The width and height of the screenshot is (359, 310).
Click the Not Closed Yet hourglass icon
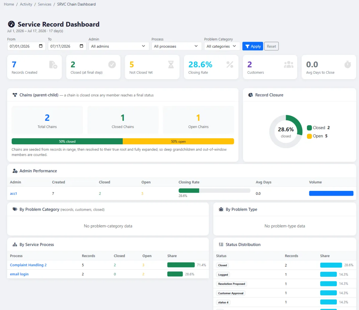pos(171,64)
